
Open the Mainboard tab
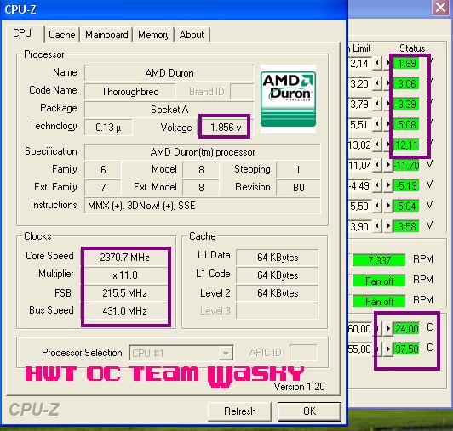click(x=106, y=35)
